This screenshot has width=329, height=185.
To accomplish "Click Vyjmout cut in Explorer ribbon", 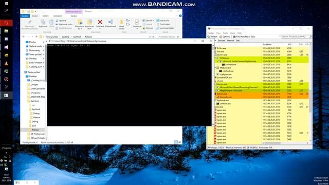I will coord(61,21).
